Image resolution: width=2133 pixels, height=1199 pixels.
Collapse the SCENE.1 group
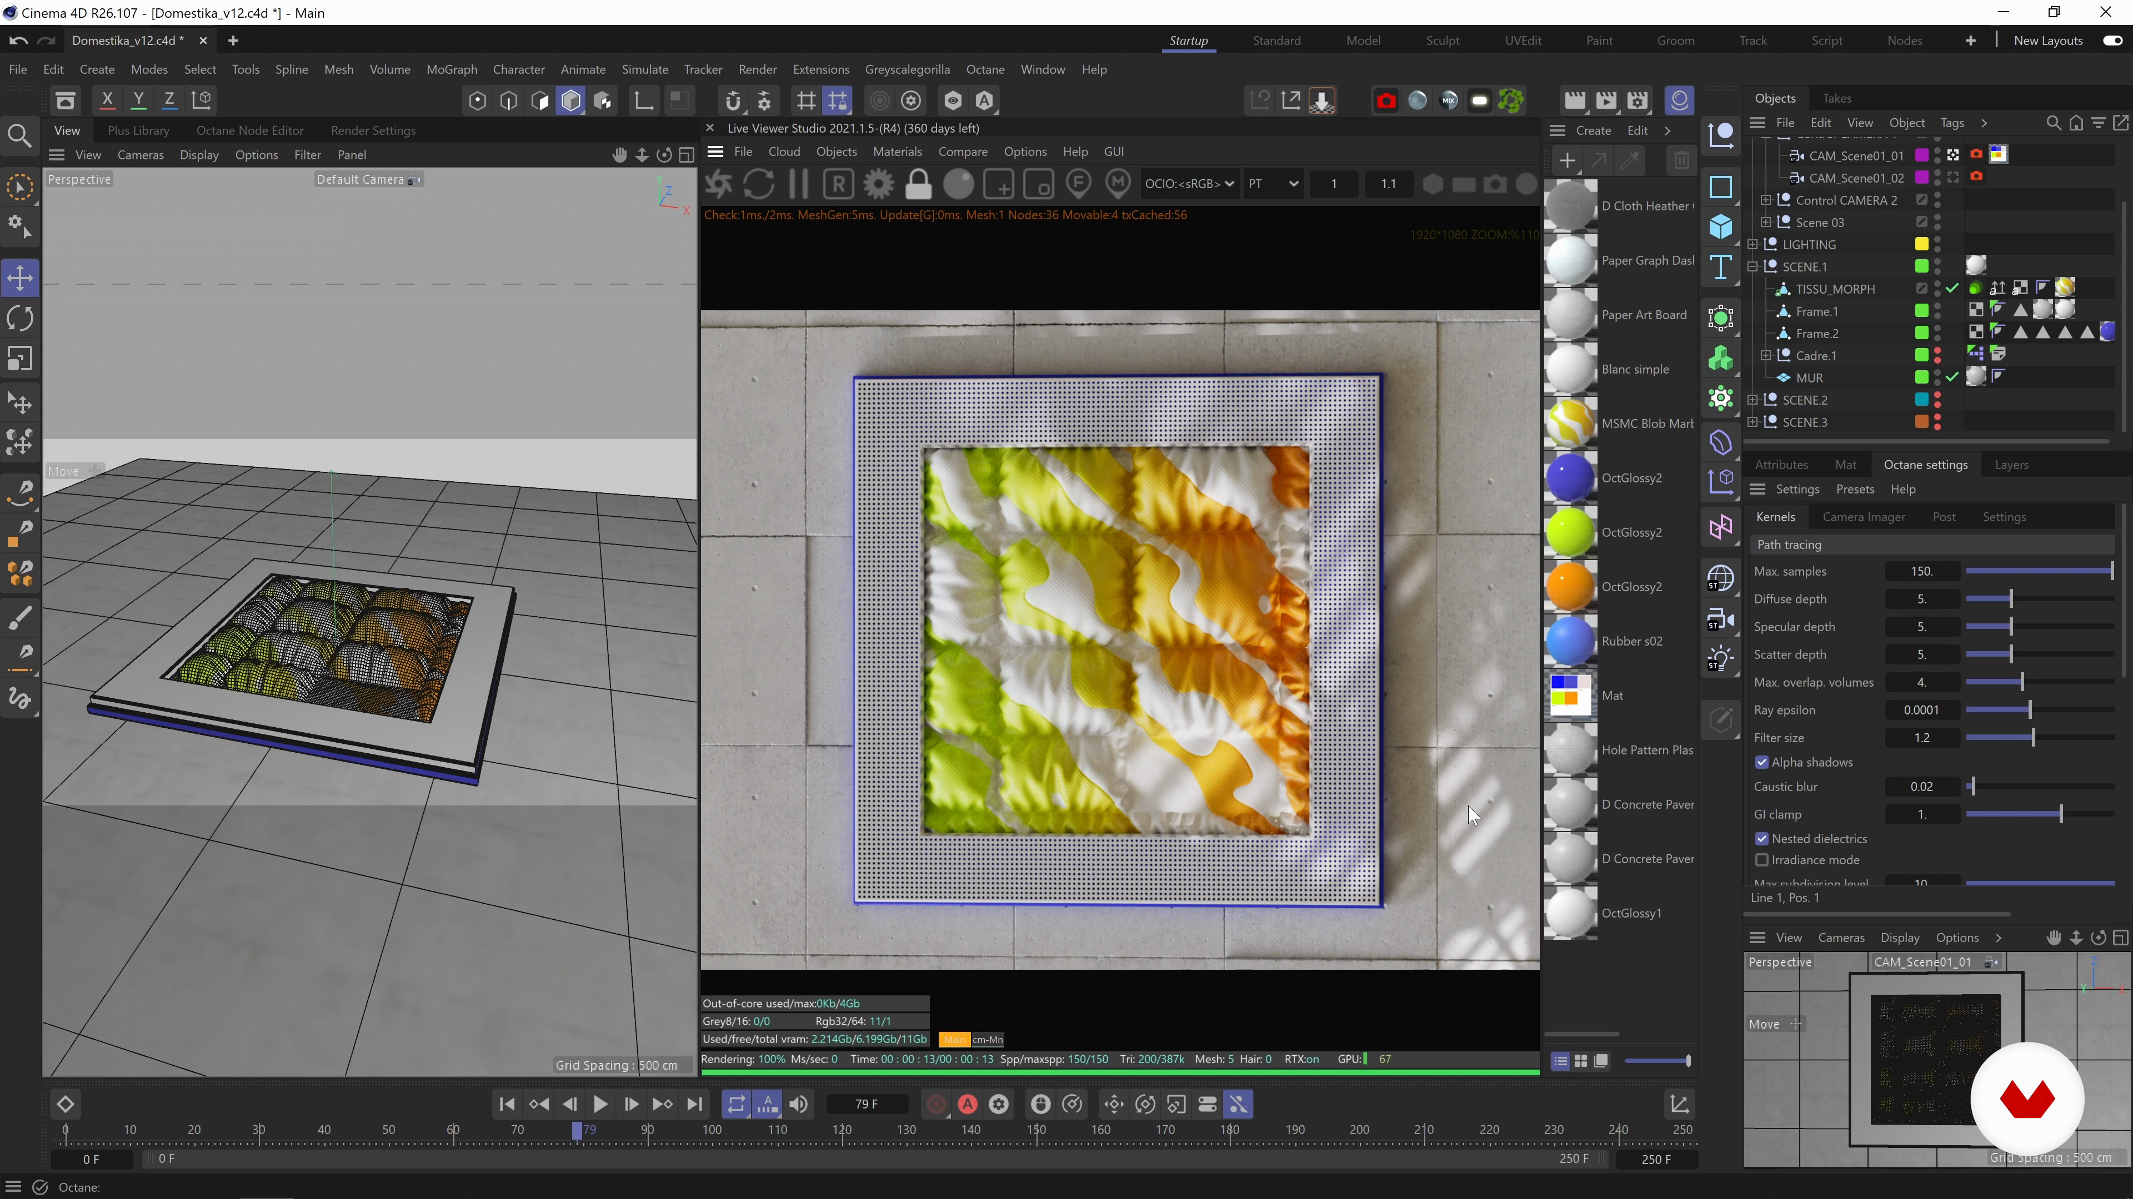[1752, 266]
